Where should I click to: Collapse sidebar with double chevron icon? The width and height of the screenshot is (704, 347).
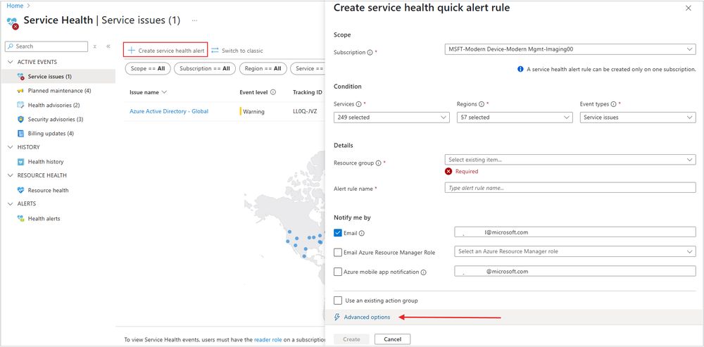click(x=108, y=46)
